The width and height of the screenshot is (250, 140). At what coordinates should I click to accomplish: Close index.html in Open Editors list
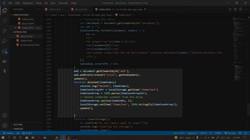[16, 28]
